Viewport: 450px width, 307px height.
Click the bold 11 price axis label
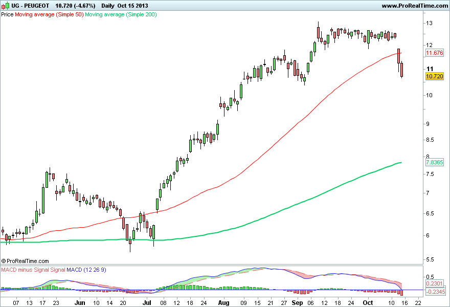(x=430, y=69)
